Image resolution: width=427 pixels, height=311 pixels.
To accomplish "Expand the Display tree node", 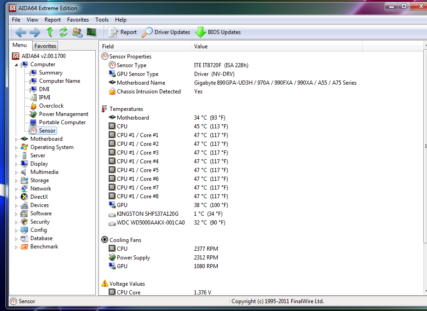I will [x=16, y=164].
